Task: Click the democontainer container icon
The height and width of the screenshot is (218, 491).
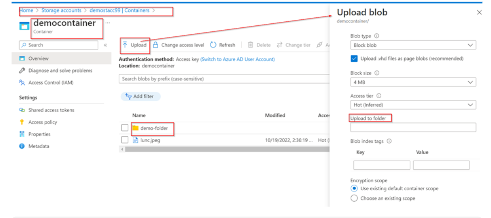Action: point(25,27)
